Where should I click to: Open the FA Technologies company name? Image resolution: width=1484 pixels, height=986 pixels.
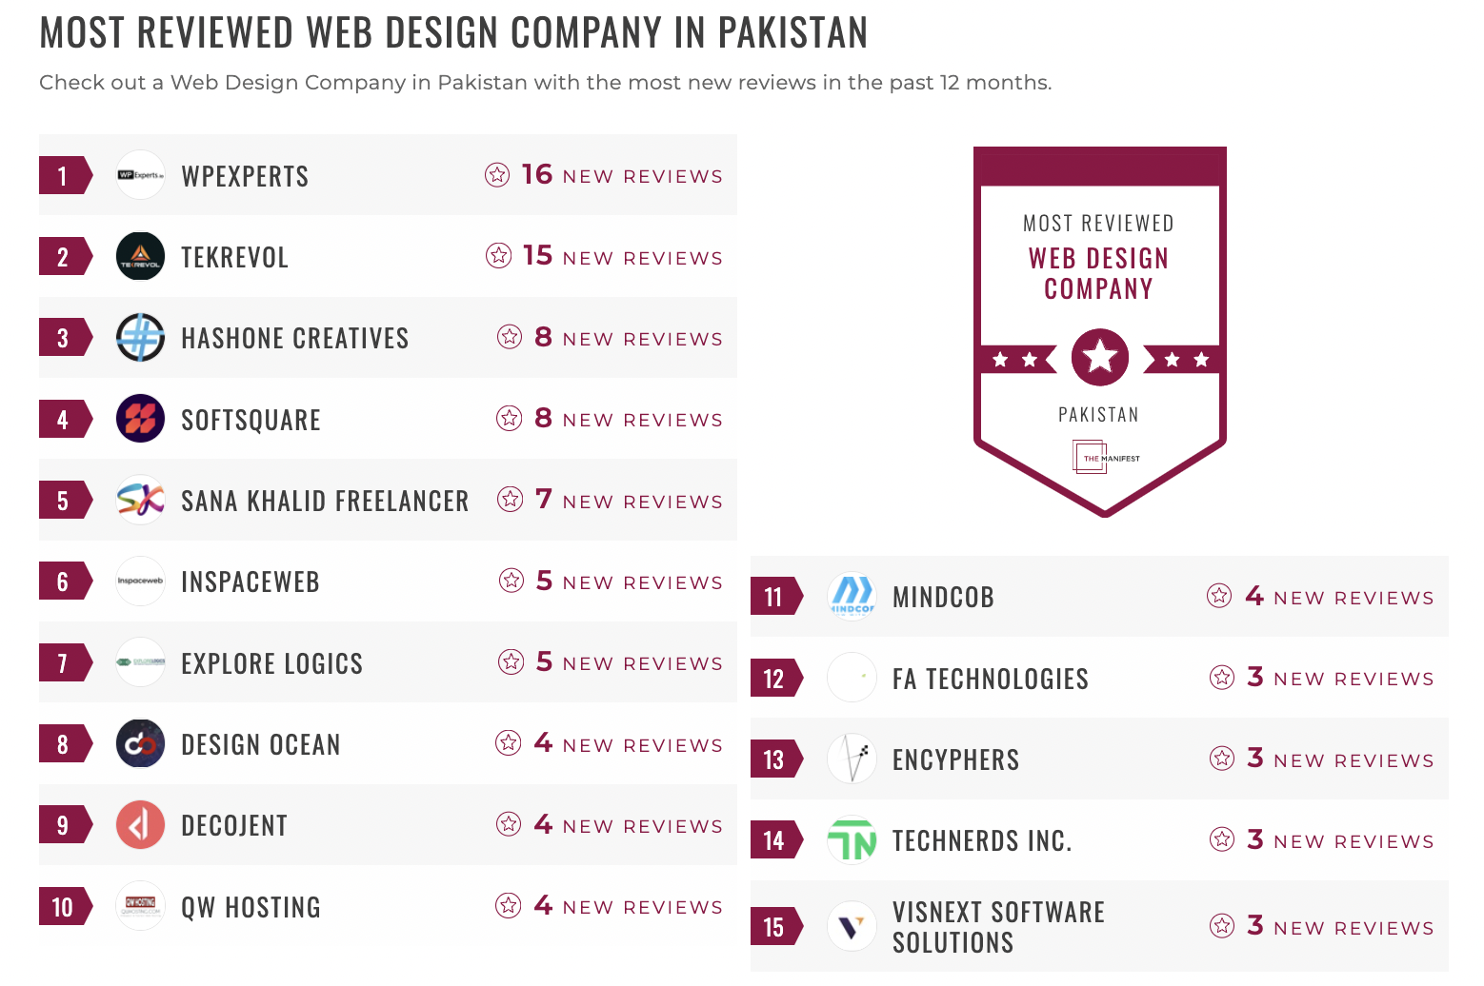991,679
